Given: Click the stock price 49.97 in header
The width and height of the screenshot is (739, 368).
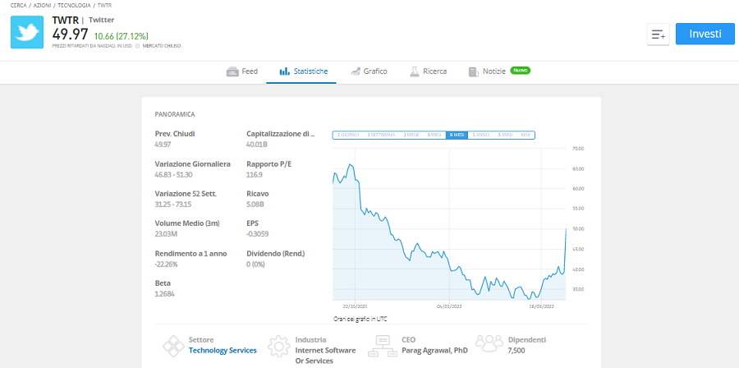Looking at the screenshot, I should click(71, 34).
